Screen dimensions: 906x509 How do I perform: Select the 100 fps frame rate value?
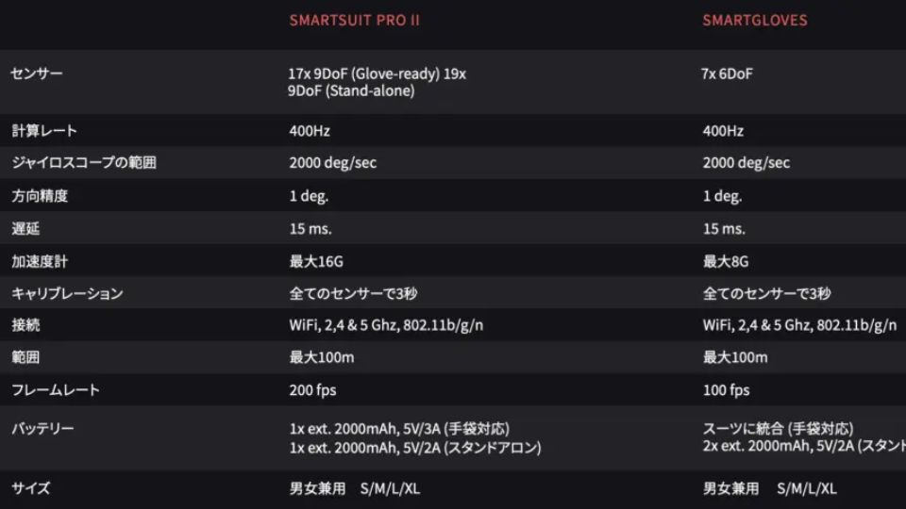[726, 390]
